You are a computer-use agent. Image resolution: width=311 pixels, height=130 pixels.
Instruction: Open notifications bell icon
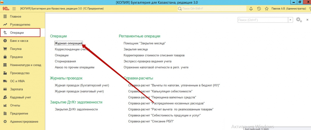[251, 9]
